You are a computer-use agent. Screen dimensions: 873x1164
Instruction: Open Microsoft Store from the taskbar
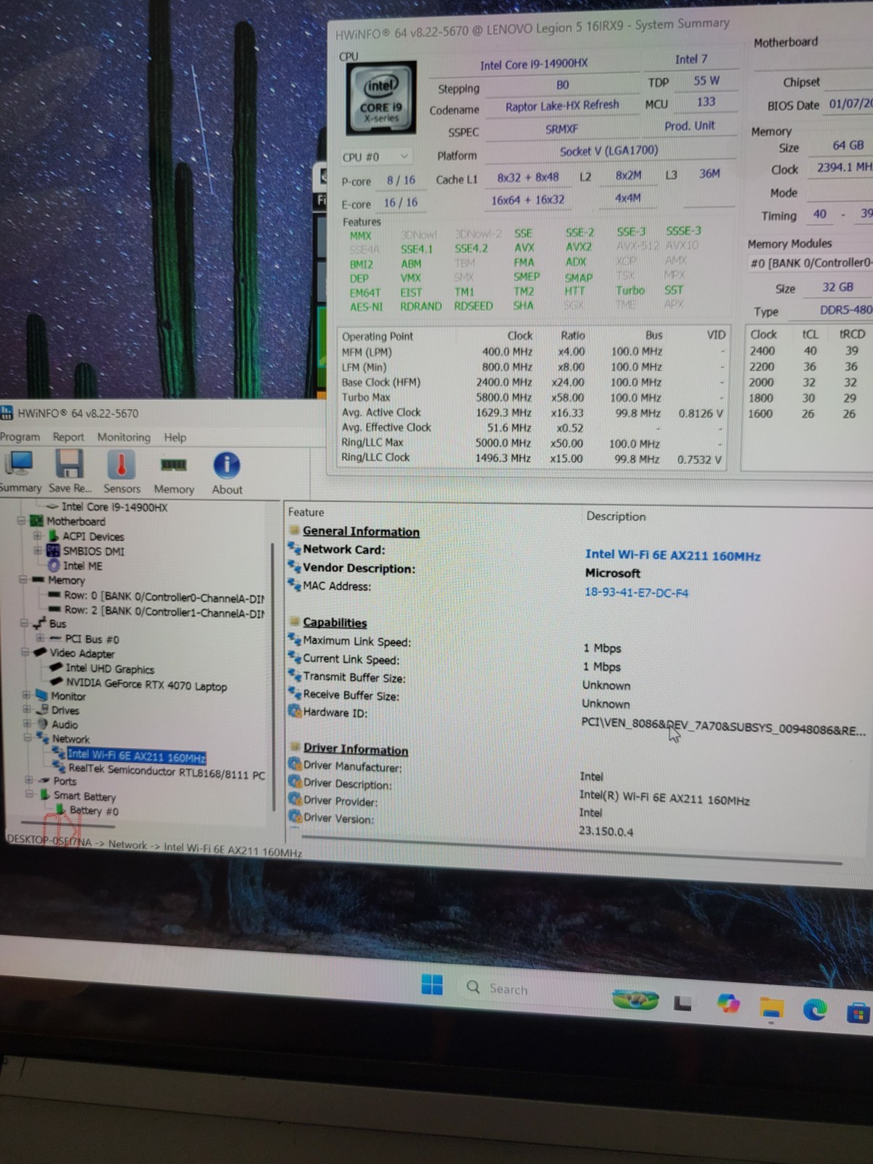[858, 1011]
